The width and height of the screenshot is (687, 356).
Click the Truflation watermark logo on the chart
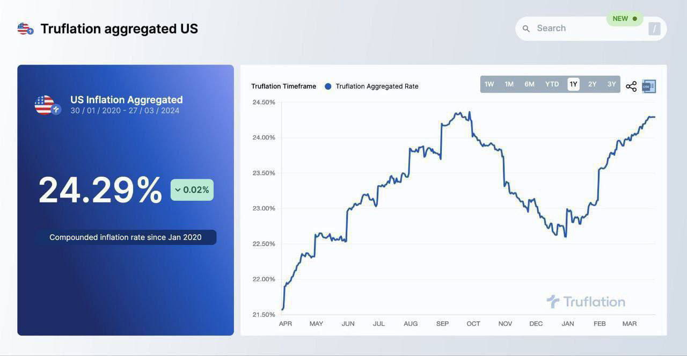coord(586,301)
